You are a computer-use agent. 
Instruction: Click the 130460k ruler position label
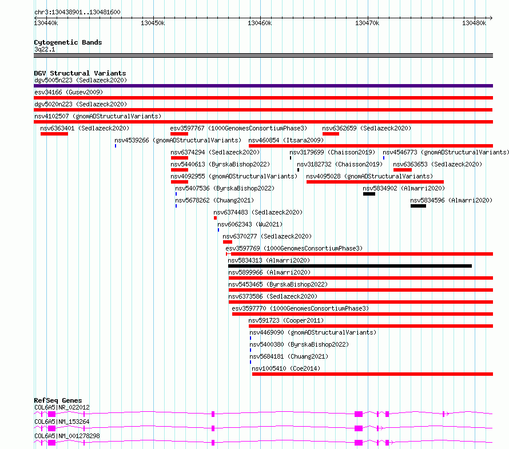(260, 23)
